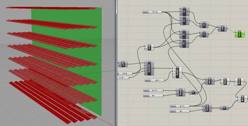248x126 pixels.
Task: Select the Loft component feeding the green Mesh
Action: tap(223, 29)
